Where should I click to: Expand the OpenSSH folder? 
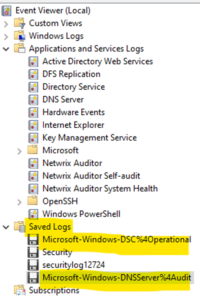(20, 202)
